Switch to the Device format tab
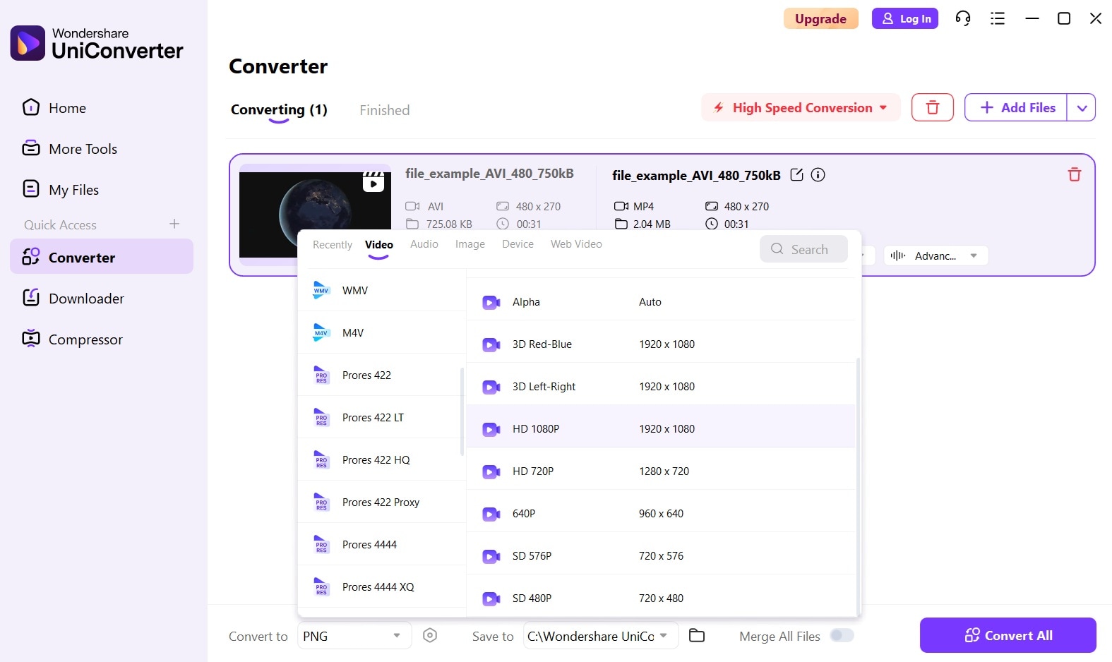This screenshot has width=1112, height=662. tap(518, 244)
